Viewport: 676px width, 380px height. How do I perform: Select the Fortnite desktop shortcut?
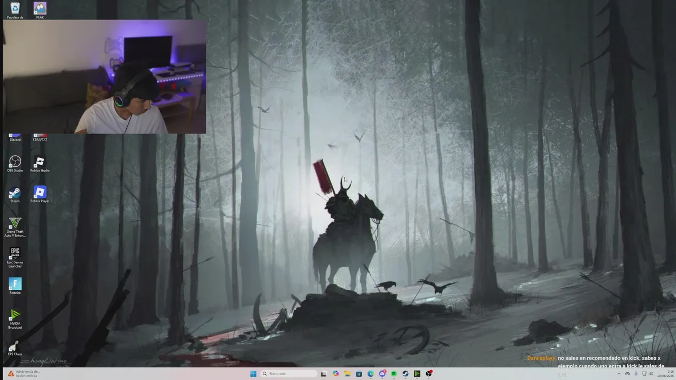(x=15, y=286)
